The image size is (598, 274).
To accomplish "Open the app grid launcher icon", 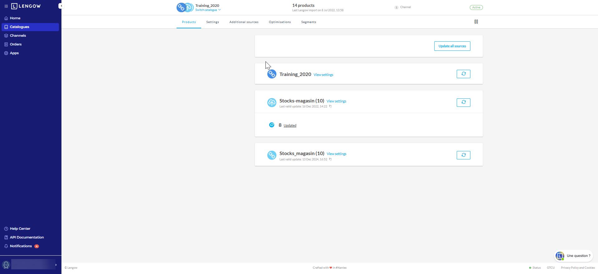I will click(x=6, y=6).
